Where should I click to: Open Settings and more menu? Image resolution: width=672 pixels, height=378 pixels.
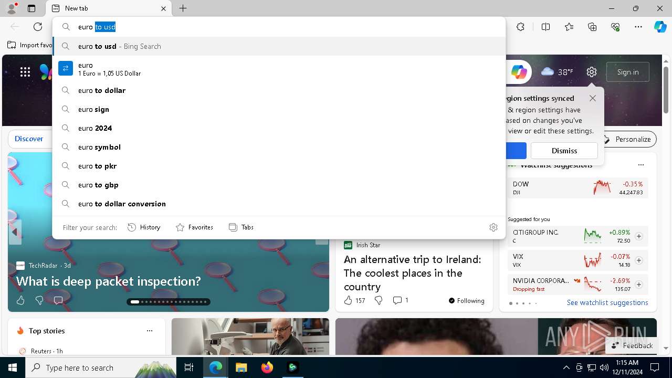pyautogui.click(x=638, y=27)
